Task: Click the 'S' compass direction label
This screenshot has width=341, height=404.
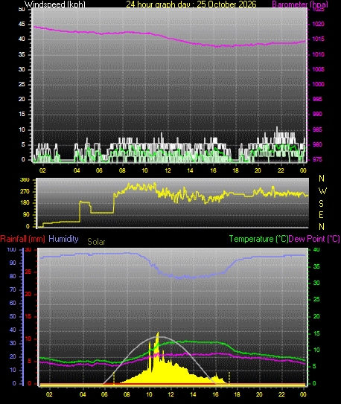Action: 321,204
